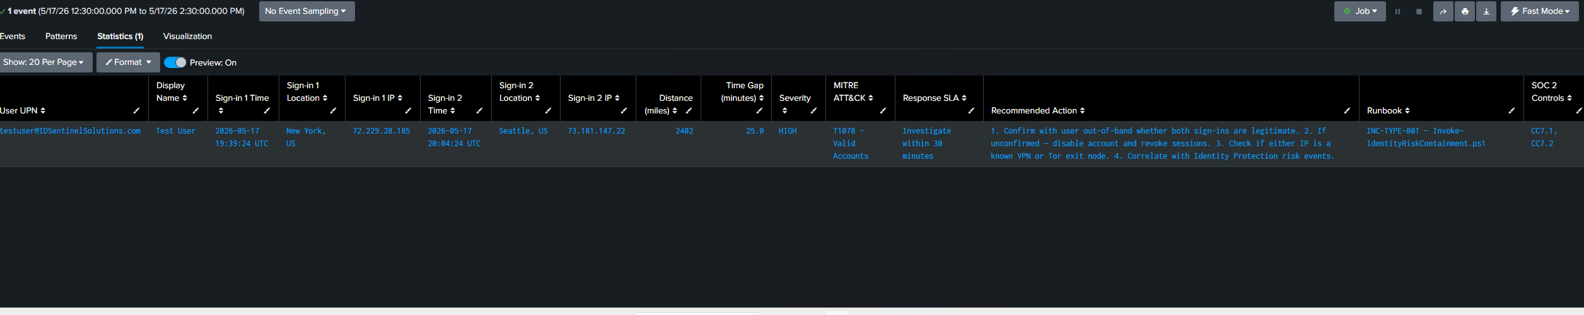Image resolution: width=1584 pixels, height=315 pixels.
Task: Pause the search job
Action: click(1397, 11)
